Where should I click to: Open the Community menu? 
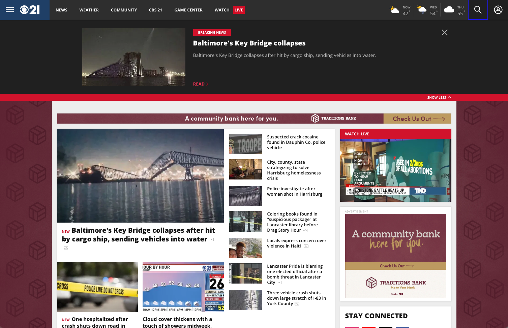124,10
